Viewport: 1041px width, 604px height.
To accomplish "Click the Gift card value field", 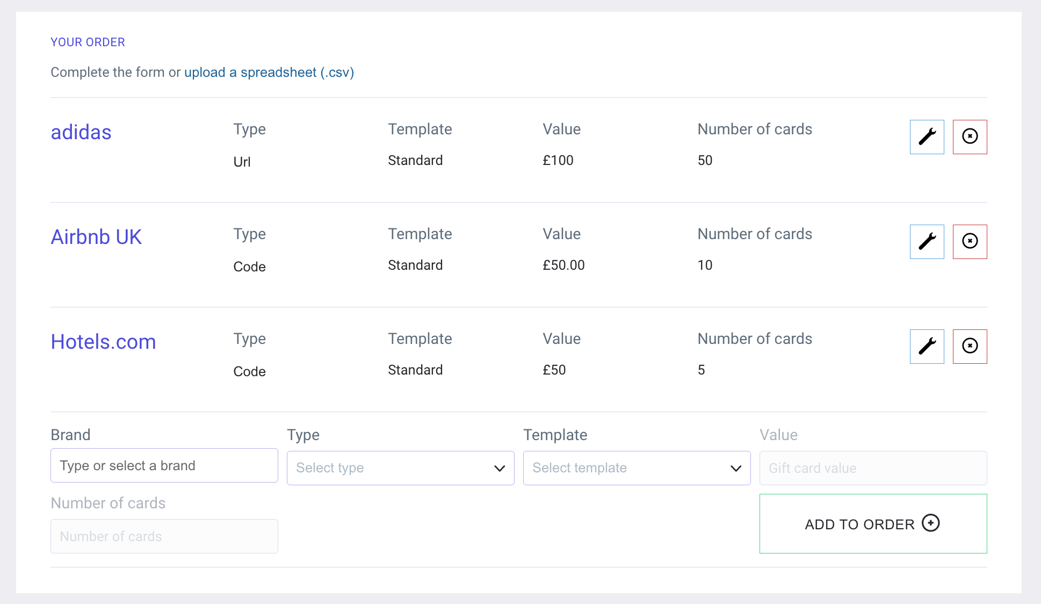I will pyautogui.click(x=873, y=468).
